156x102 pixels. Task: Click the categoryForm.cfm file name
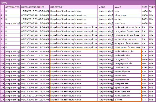(x=123, y=63)
